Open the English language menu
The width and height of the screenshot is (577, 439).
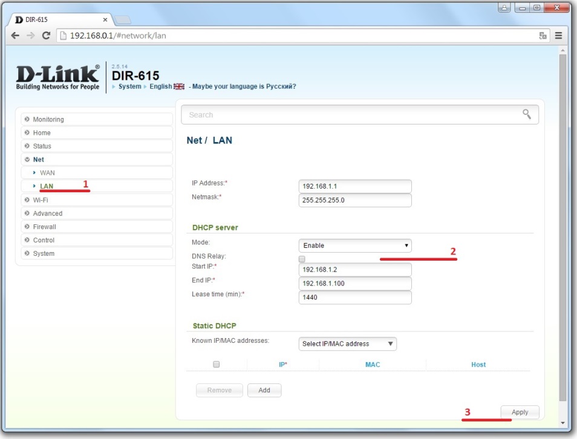coord(160,86)
